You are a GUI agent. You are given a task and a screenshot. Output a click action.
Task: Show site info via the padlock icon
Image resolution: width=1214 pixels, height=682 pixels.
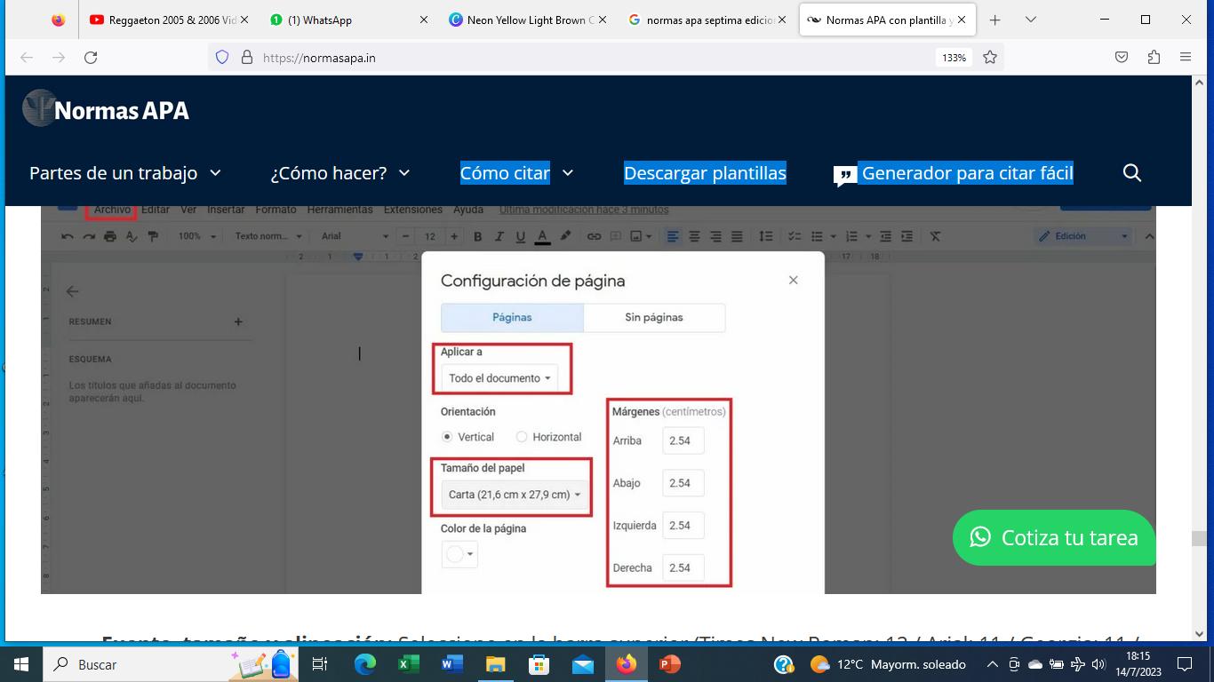pyautogui.click(x=247, y=58)
